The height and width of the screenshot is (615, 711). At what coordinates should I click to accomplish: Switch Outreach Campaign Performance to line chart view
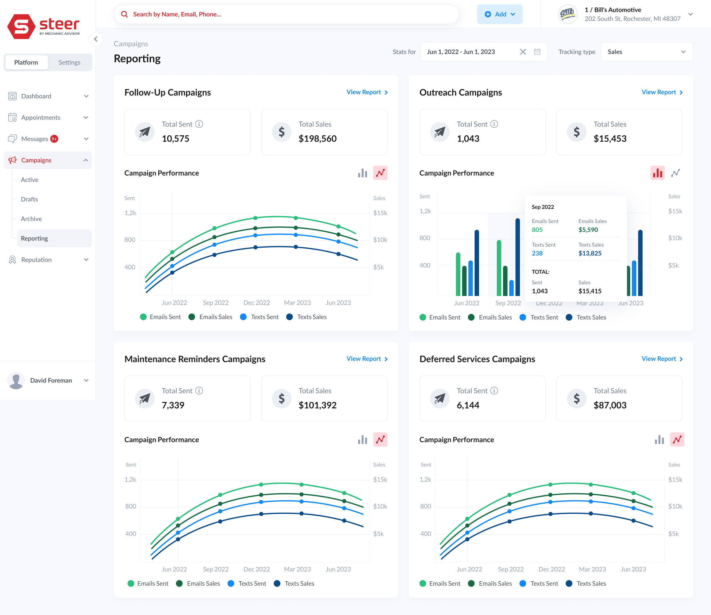[676, 173]
